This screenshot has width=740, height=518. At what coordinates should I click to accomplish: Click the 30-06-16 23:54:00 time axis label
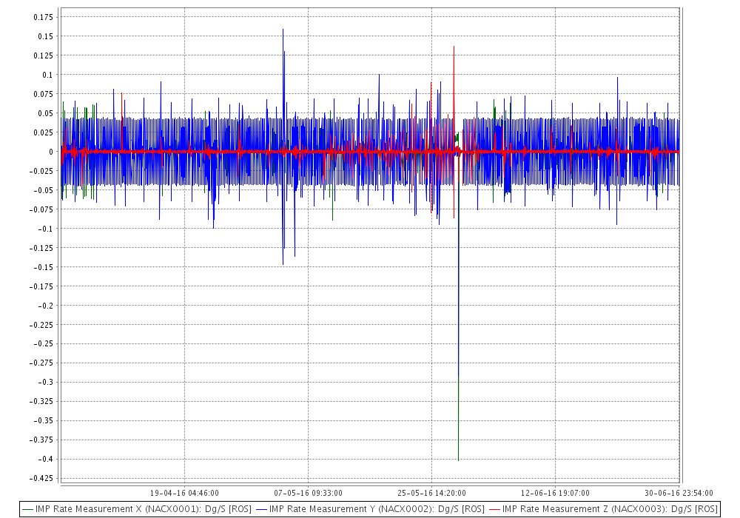point(679,493)
